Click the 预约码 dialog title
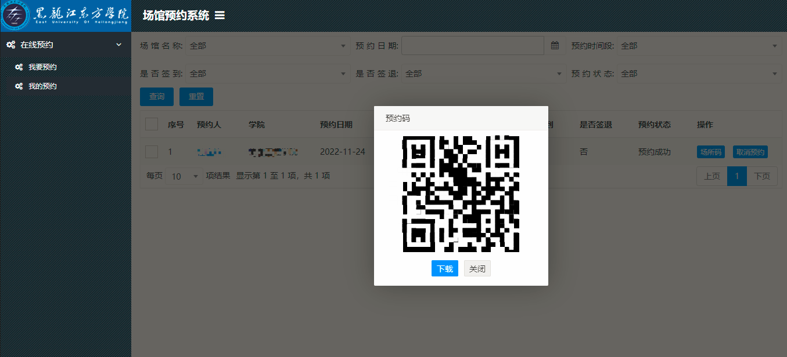Viewport: 787px width, 357px height. (398, 118)
